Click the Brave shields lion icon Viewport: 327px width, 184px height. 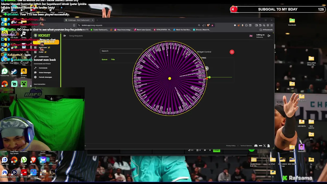point(208,25)
